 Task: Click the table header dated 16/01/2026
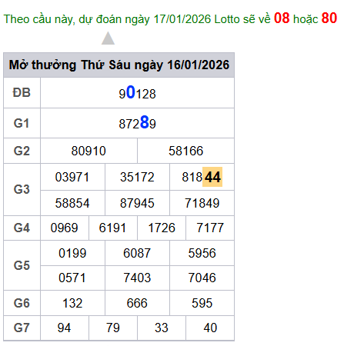pyautogui.click(x=119, y=65)
